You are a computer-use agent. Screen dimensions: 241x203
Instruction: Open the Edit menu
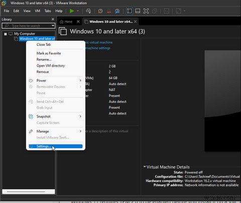pyautogui.click(x=16, y=11)
